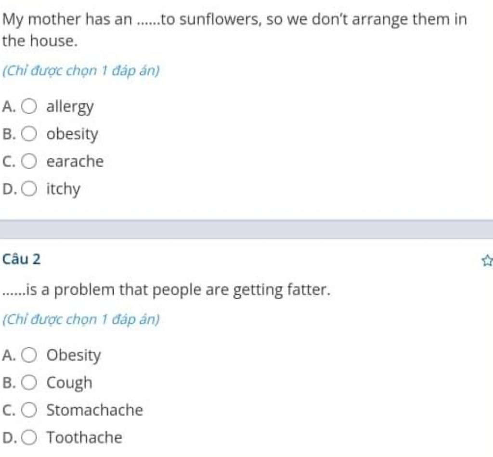493x457 pixels.
Task: Click the lowercase obesity answer label
Action: [x=72, y=134]
